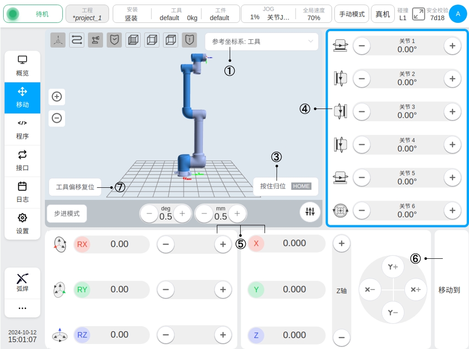The image size is (469, 349).
Task: Click the fullscreen expand arrows icon
Action: 418,14
